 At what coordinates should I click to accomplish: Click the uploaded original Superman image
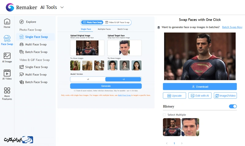click(87, 48)
